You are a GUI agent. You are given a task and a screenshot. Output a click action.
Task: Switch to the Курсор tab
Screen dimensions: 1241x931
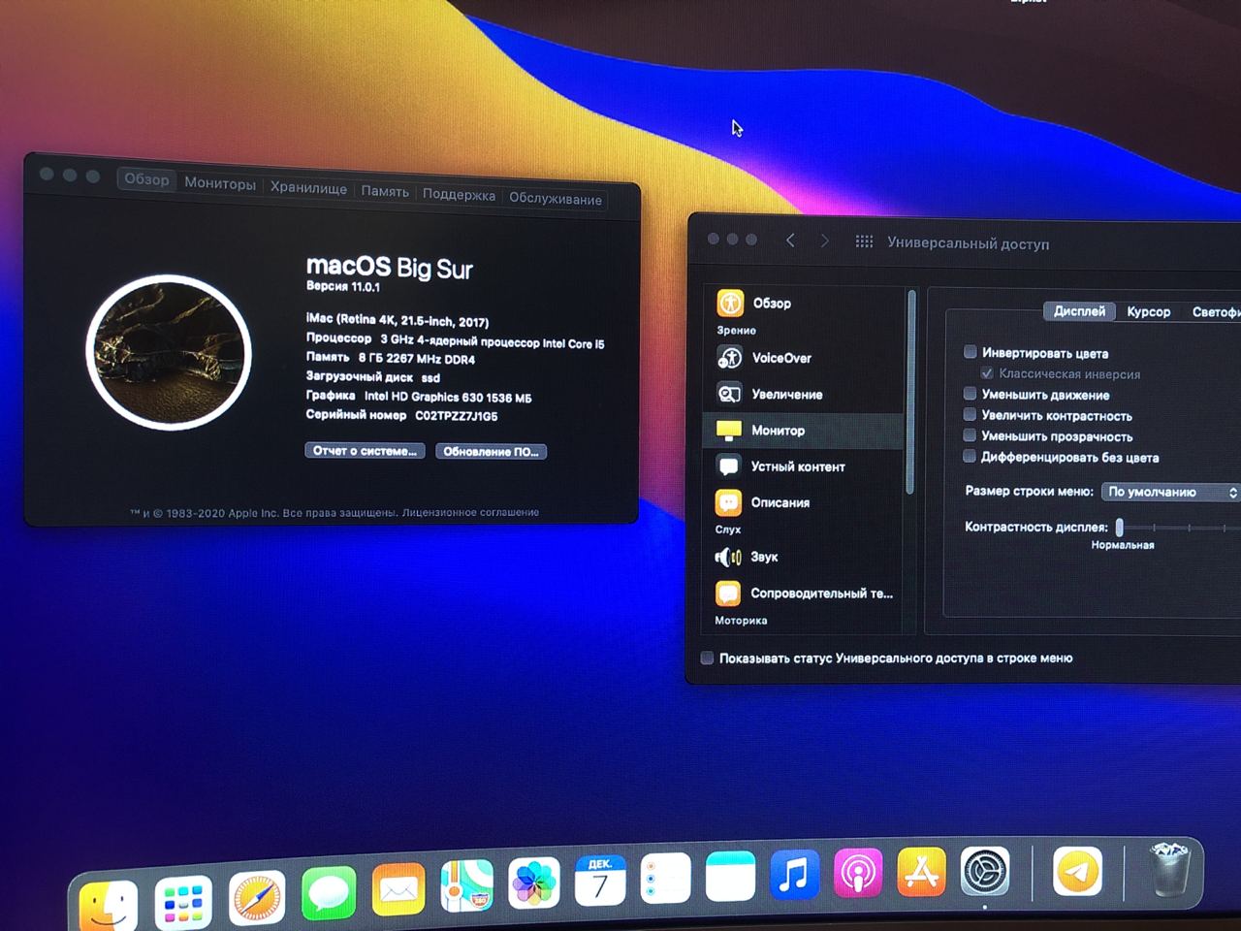coord(1148,311)
